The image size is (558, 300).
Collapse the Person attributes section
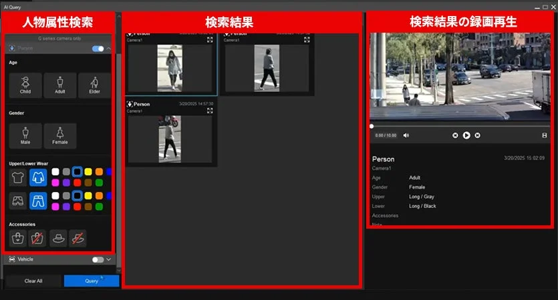point(109,49)
